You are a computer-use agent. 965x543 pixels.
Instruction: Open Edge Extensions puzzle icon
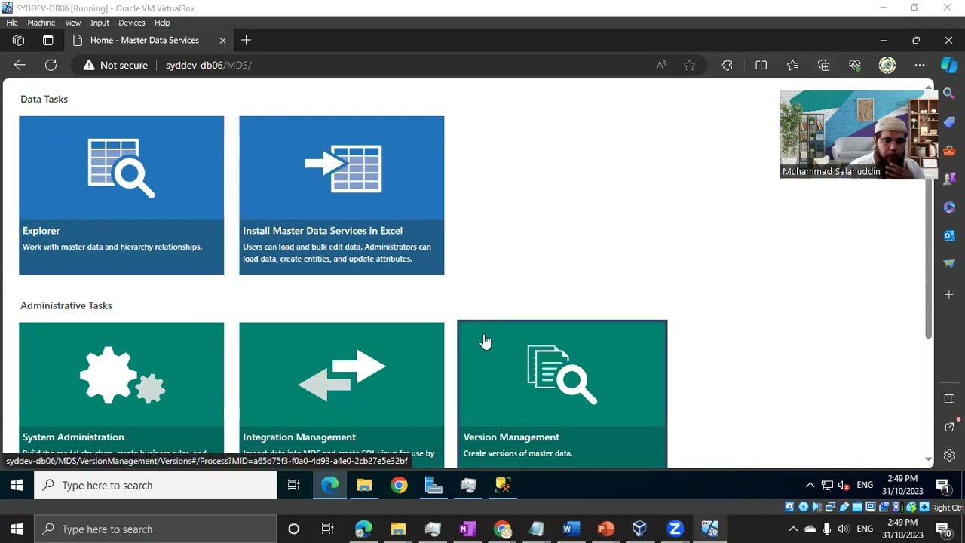[727, 65]
